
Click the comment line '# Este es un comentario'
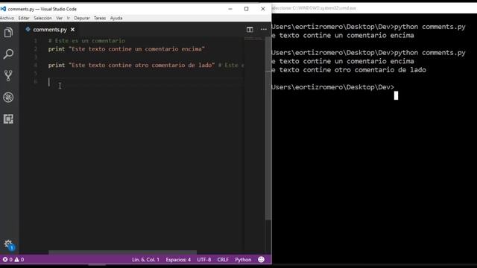86,41
